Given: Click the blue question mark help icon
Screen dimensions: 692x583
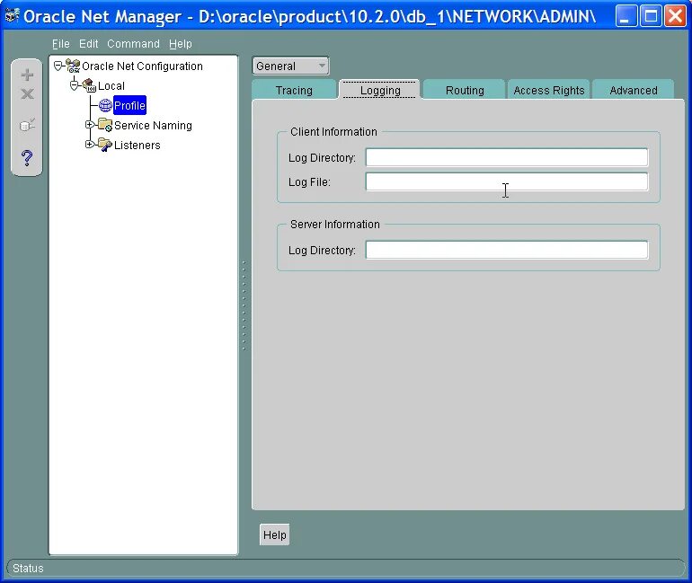Looking at the screenshot, I should pos(27,157).
